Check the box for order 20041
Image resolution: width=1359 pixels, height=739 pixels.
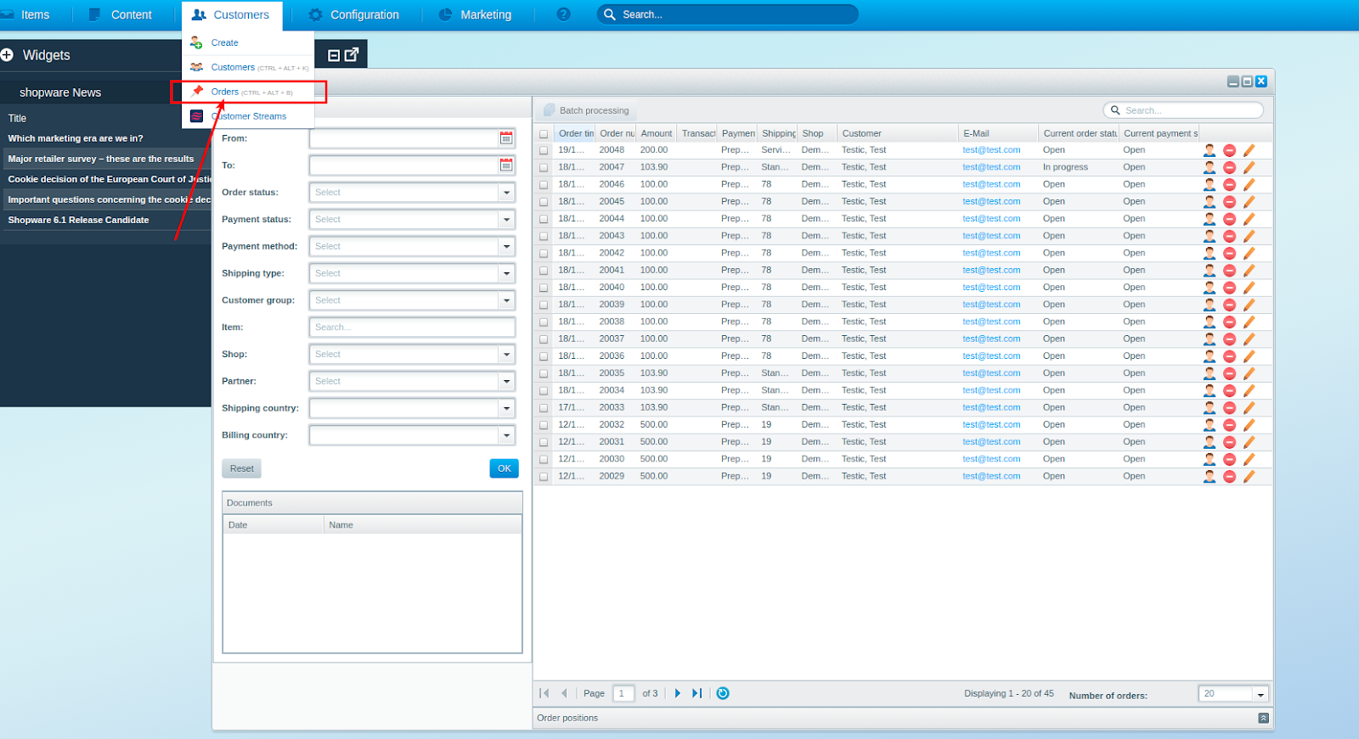(x=544, y=271)
